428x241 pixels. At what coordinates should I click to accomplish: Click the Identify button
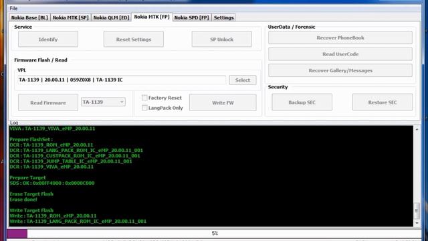tap(48, 39)
